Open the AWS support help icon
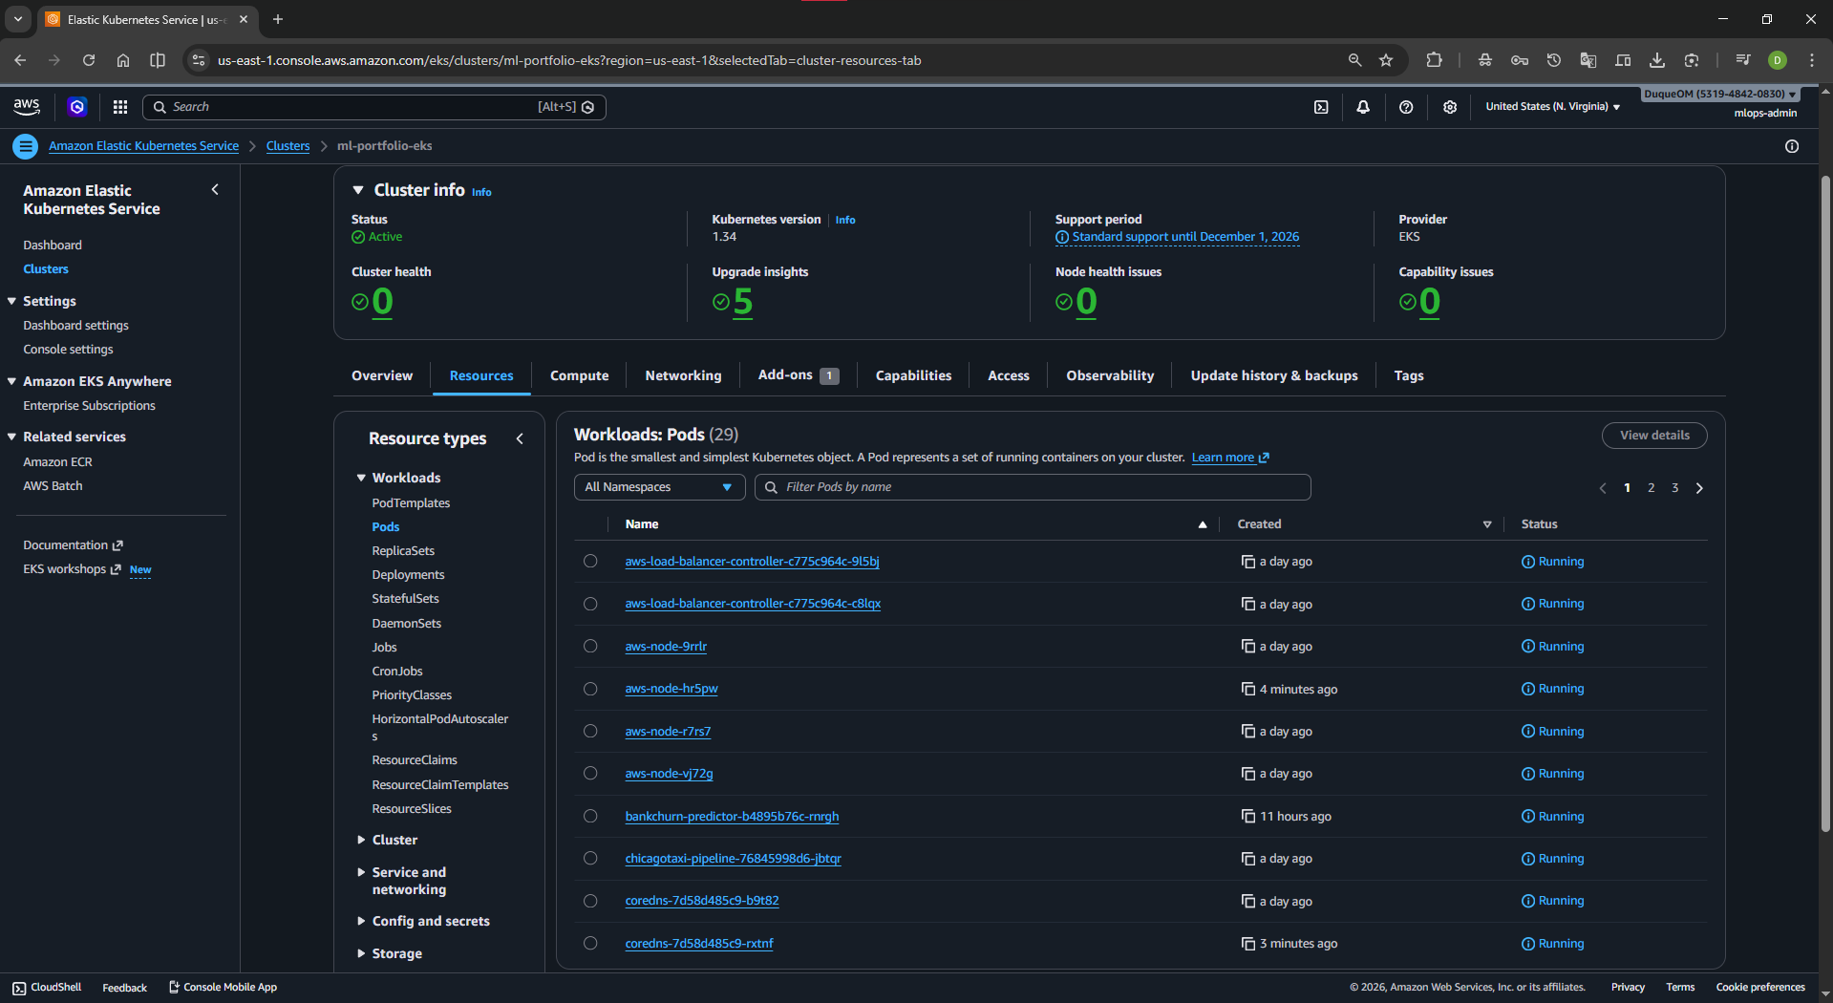Image resolution: width=1833 pixels, height=1003 pixels. tap(1406, 107)
